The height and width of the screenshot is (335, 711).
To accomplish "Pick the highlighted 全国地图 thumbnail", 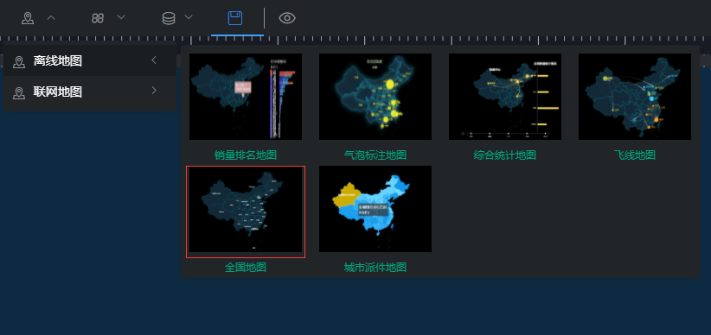I will point(246,212).
